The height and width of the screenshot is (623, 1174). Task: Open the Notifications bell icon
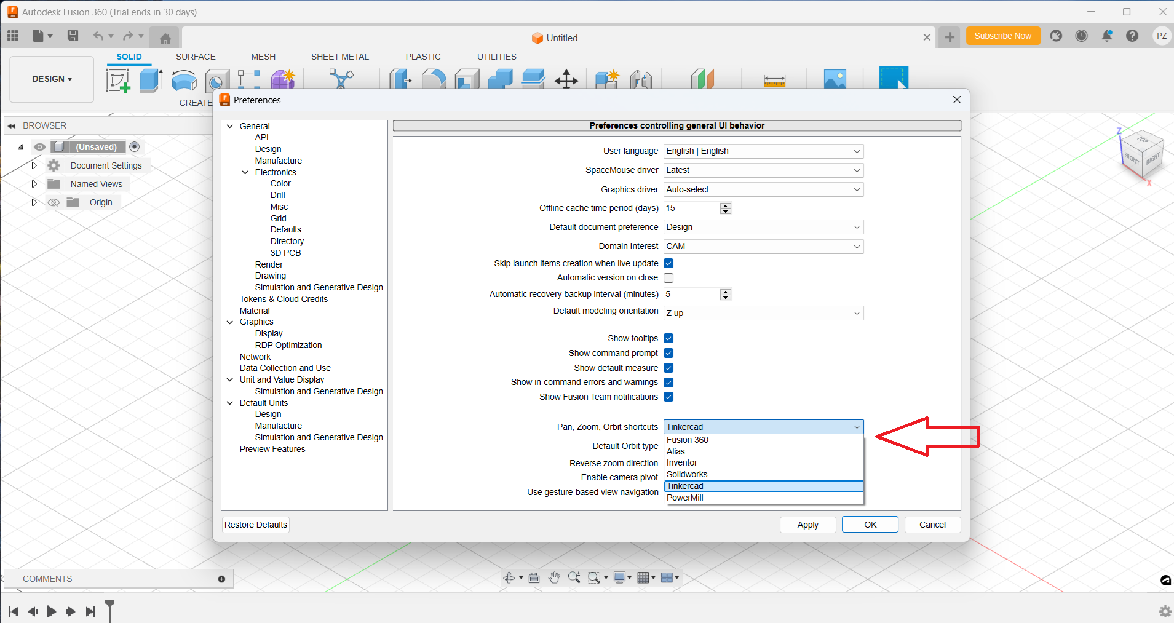1106,36
